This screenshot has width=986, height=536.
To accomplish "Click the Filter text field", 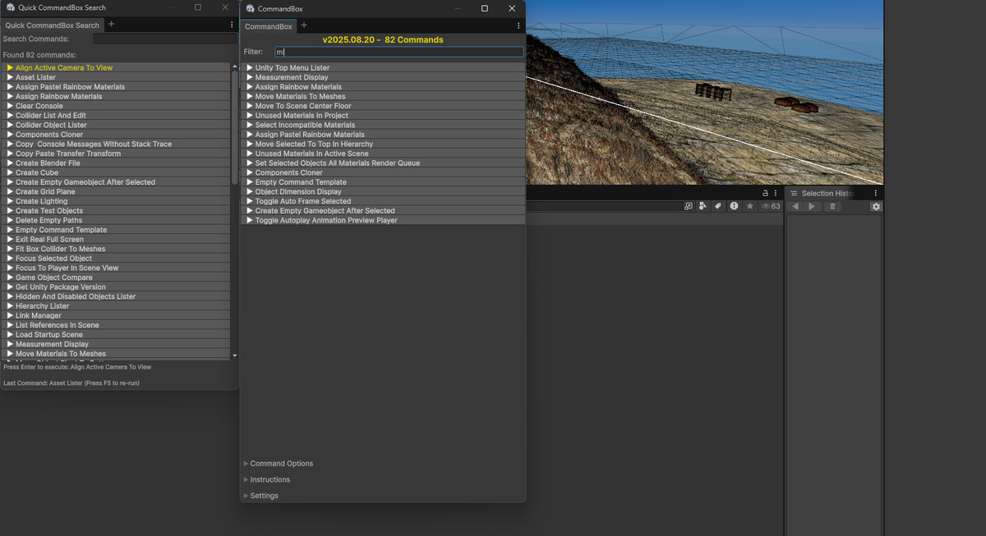I will [x=399, y=52].
